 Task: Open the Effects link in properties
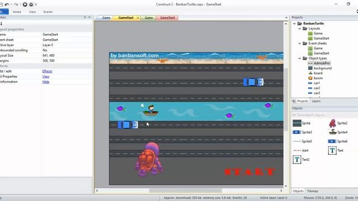[47, 71]
